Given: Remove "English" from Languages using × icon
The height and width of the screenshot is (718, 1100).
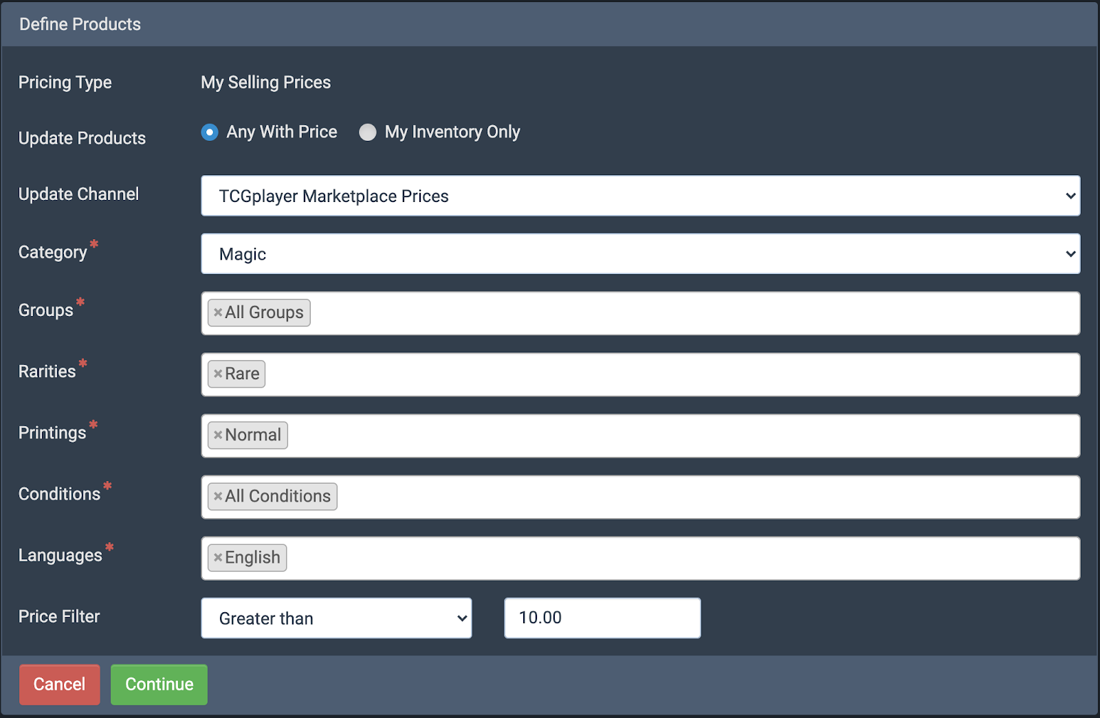Looking at the screenshot, I should pos(219,557).
